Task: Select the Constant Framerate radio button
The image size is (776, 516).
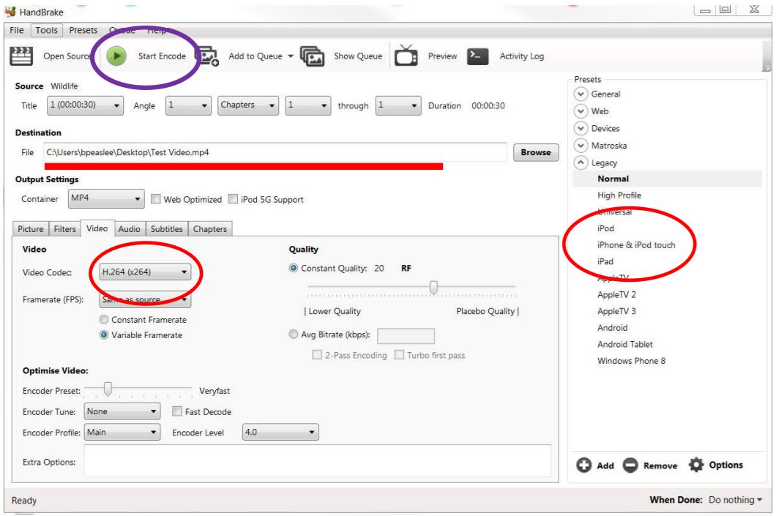Action: (x=104, y=320)
